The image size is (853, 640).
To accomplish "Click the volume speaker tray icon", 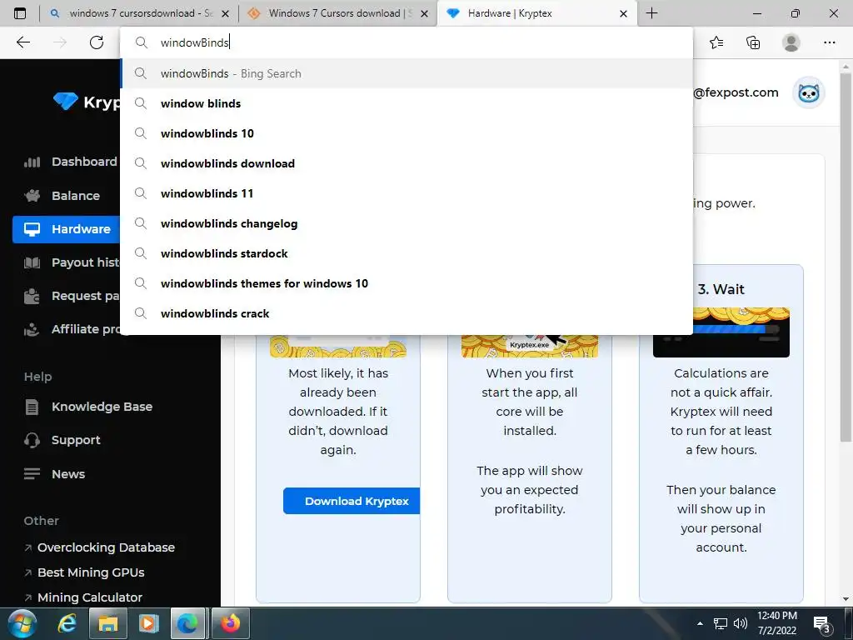I will coord(741,623).
